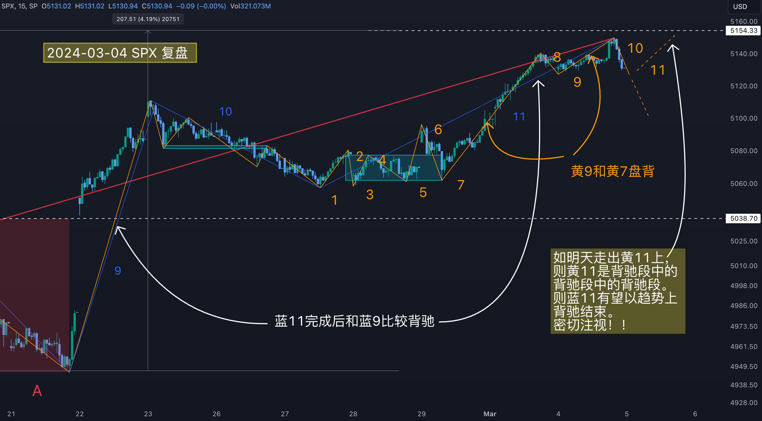Click the 蓝11完成后和蓝9比较背驰 text annotation
762x421 pixels.
point(354,321)
